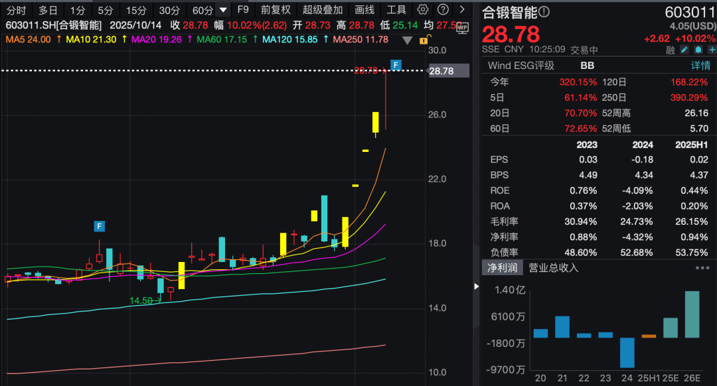
Task: Open the period dropdown arrow after 60分
Action: point(223,10)
